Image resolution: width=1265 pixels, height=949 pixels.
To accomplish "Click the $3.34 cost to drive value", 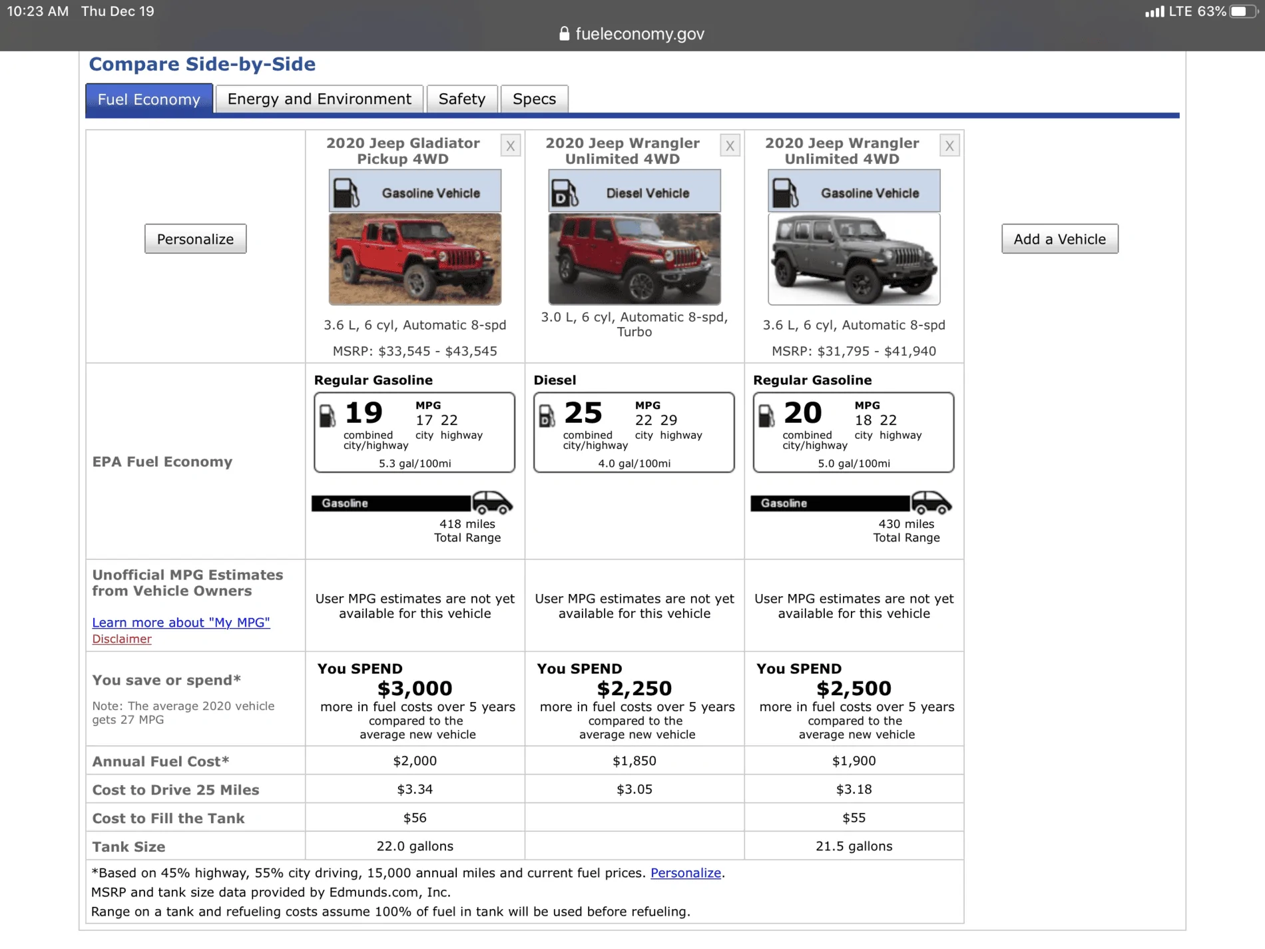I will pyautogui.click(x=415, y=790).
